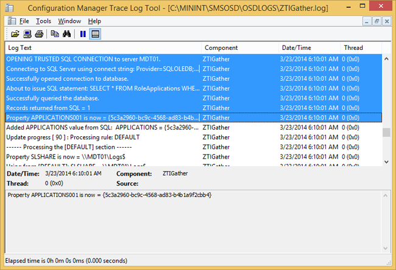This screenshot has height=270, width=396.
Task: Toggle the Pause button in the toolbar
Action: [83, 34]
